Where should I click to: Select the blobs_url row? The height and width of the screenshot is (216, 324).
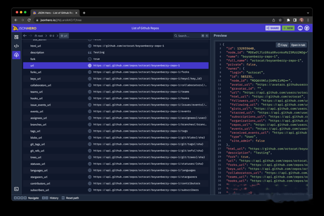coord(116,138)
